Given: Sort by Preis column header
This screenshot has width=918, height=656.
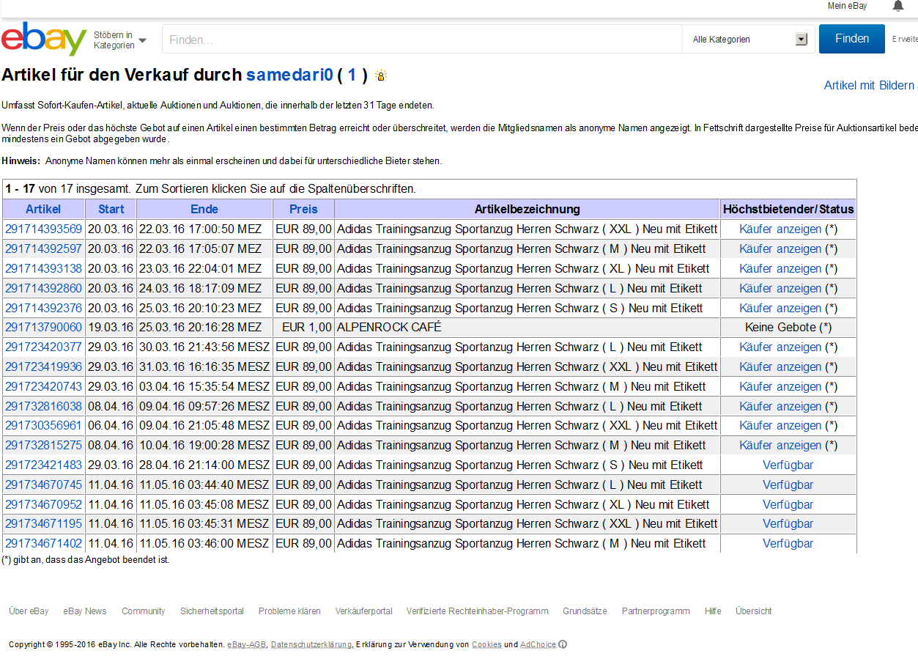Looking at the screenshot, I should click(x=303, y=209).
